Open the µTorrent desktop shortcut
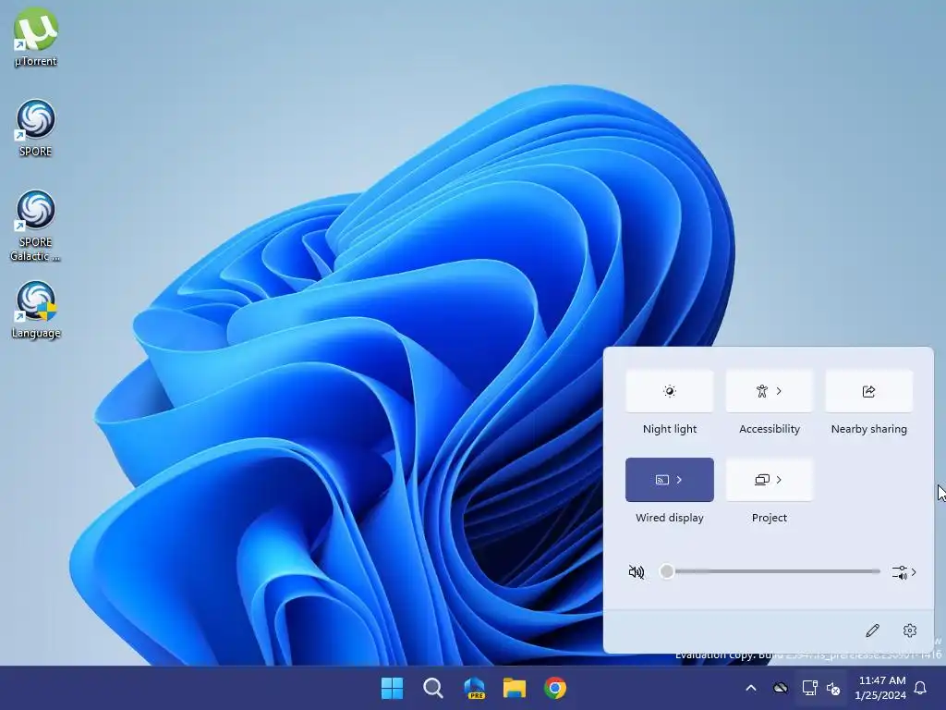 pos(36,37)
